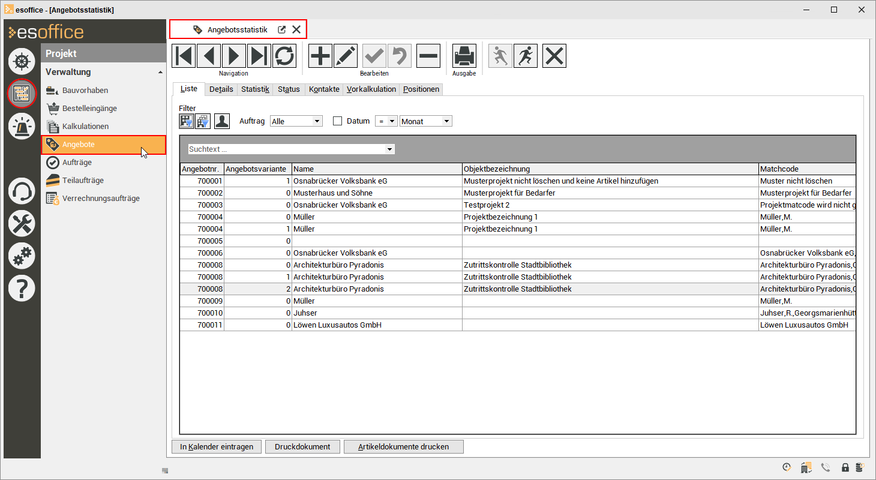Select the Testprojekt 2 cell
Image resolution: width=876 pixels, height=480 pixels.
[610, 205]
